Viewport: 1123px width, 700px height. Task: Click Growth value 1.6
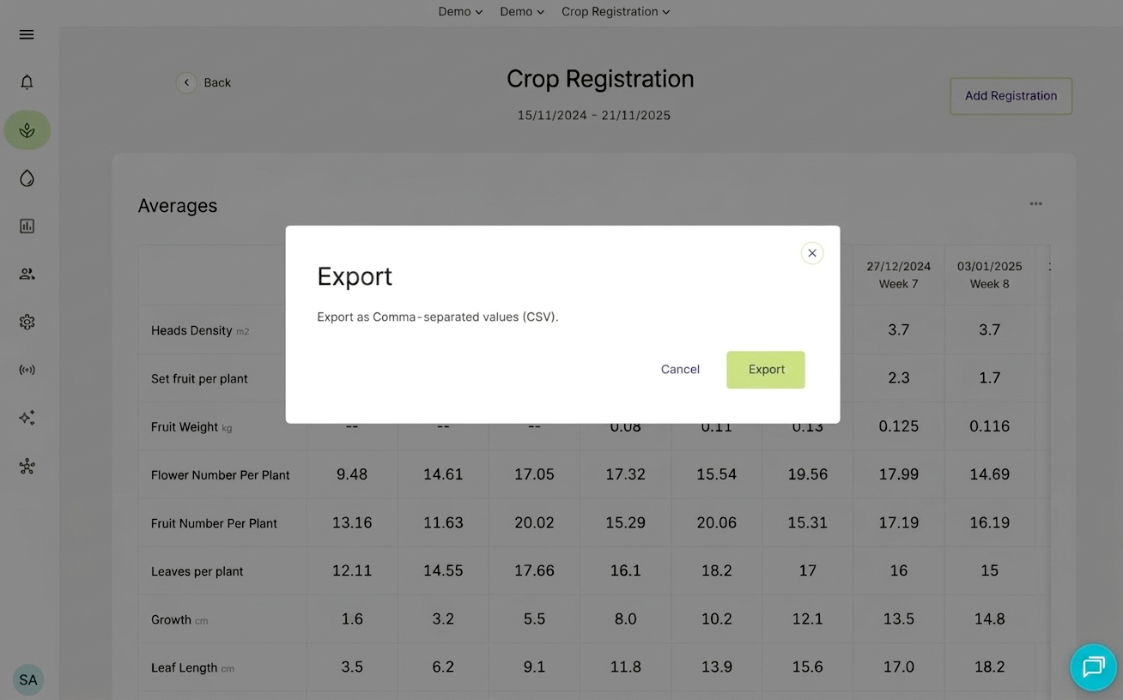(x=352, y=619)
